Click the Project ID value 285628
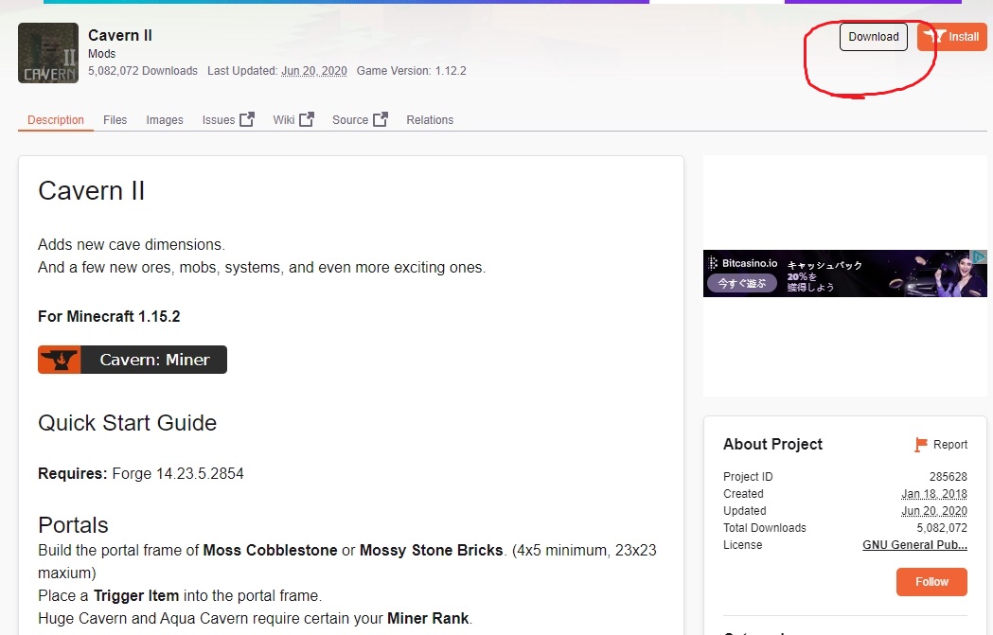Screen dimensions: 993x635 949,477
